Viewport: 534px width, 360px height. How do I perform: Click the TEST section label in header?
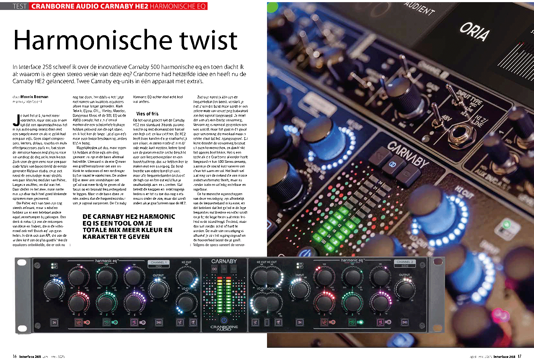point(20,6)
